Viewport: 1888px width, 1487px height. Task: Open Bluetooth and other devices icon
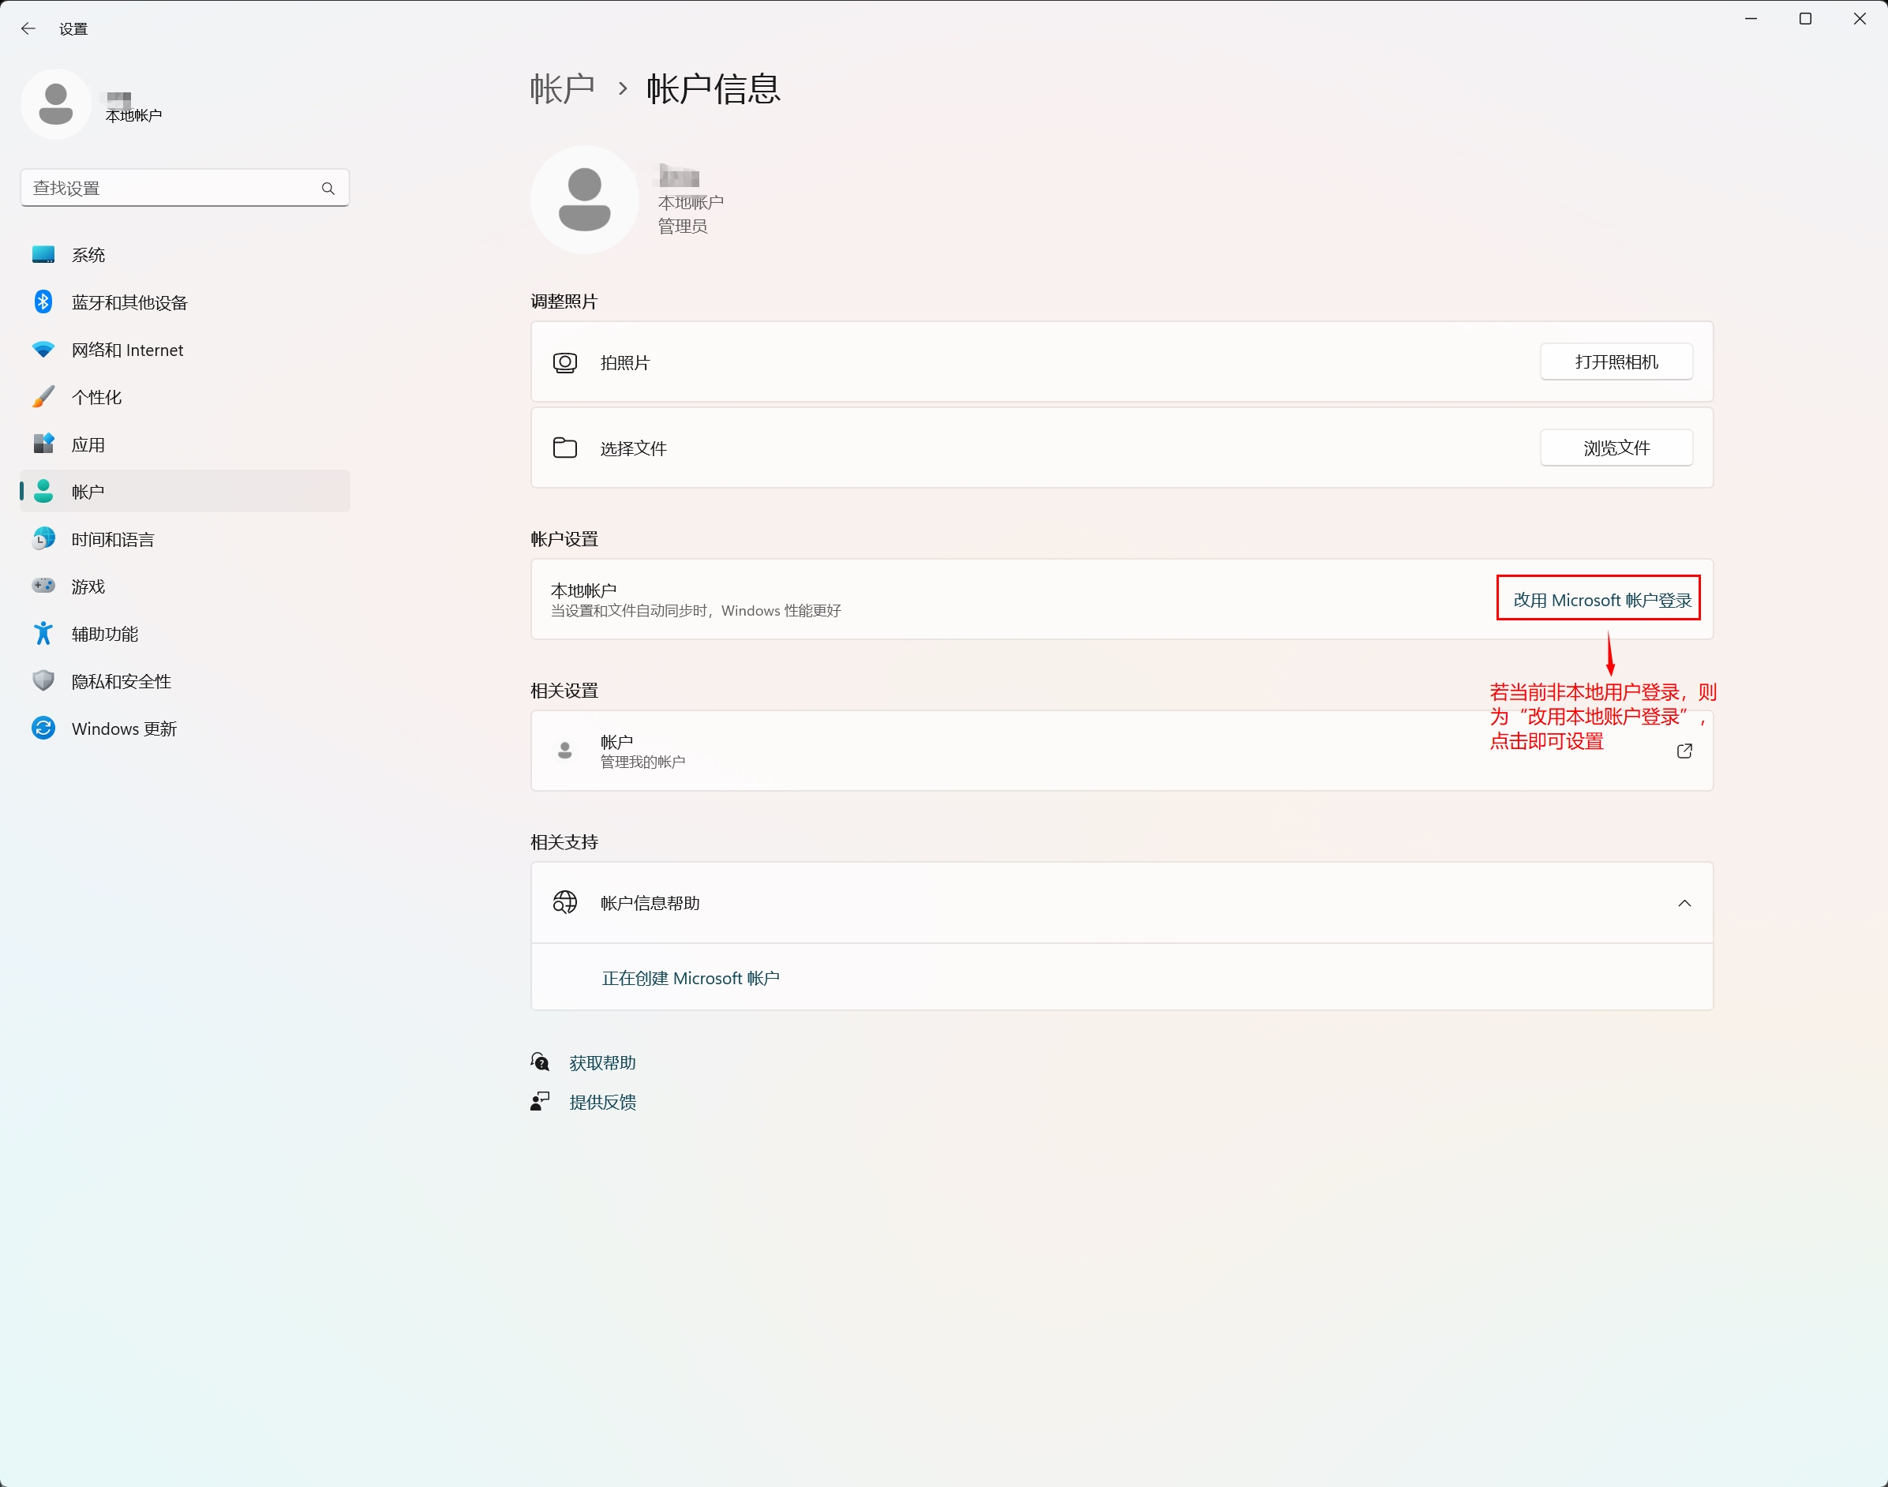43,302
